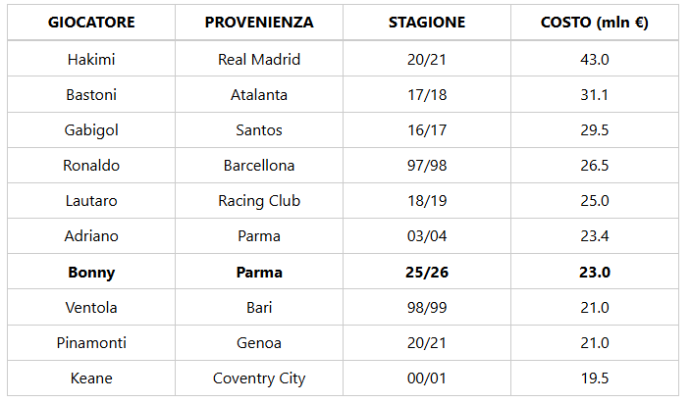The height and width of the screenshot is (403, 691).
Task: Select the Racing Club cell
Action: (x=259, y=200)
